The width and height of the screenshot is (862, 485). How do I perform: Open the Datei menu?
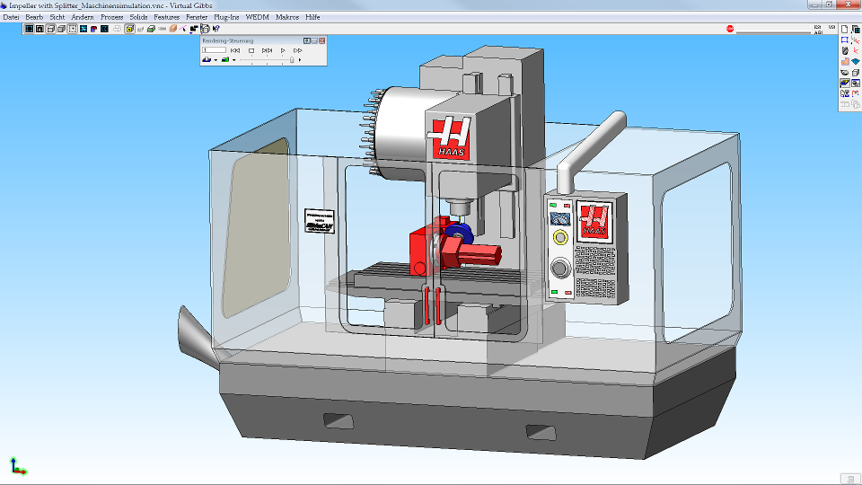[11, 17]
